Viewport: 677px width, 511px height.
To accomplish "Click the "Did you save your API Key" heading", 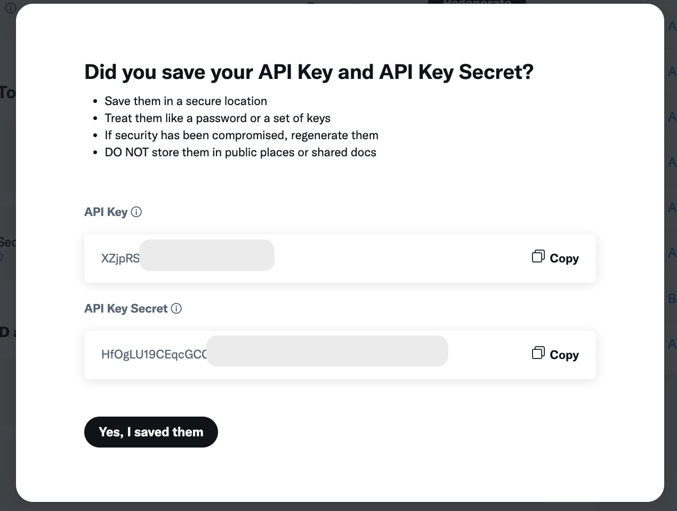I will pyautogui.click(x=309, y=72).
